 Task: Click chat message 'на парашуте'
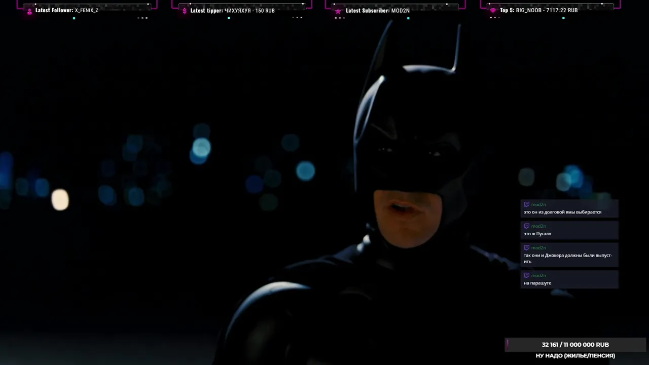coord(537,283)
